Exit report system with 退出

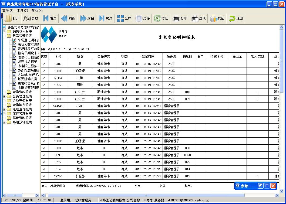236,18
